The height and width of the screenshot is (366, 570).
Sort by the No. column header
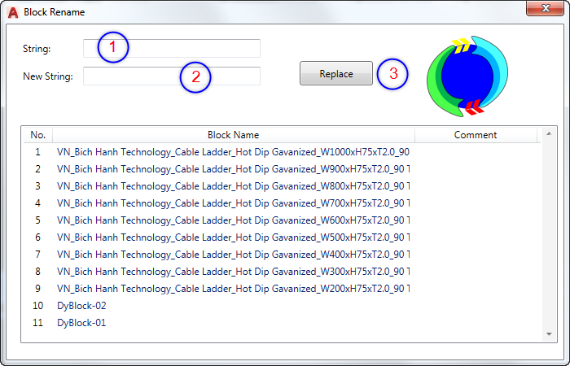[x=37, y=135]
